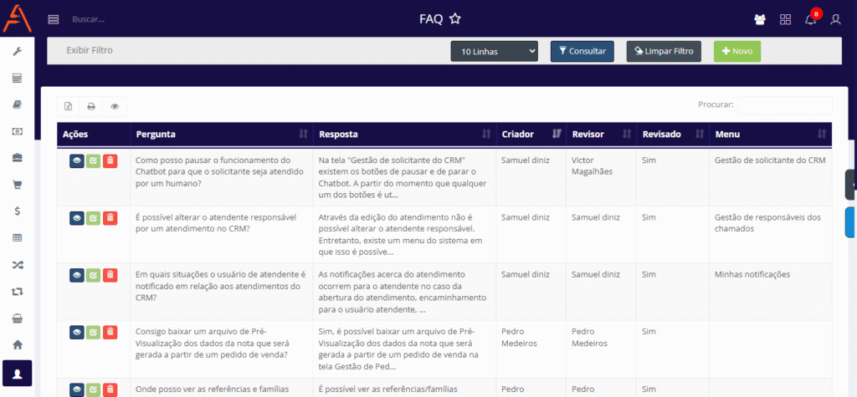Viewport: 857px width, 397px height.
Task: Click the favorite star next to FAQ
Action: 454,18
